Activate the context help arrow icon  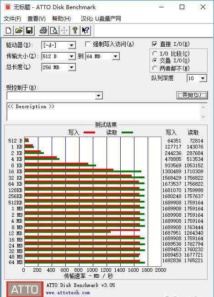(x=86, y=31)
